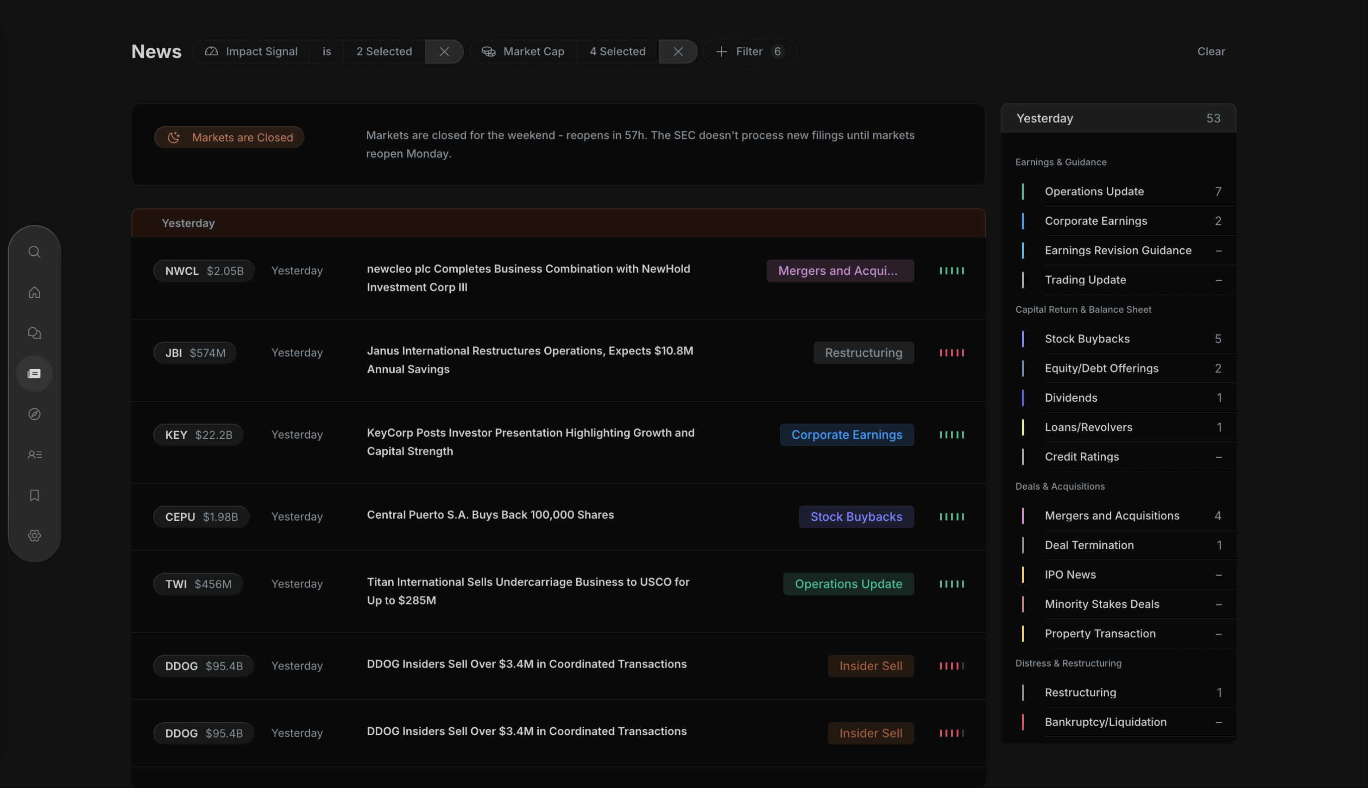Open the compass explore sidebar icon
1368x788 pixels.
34,414
